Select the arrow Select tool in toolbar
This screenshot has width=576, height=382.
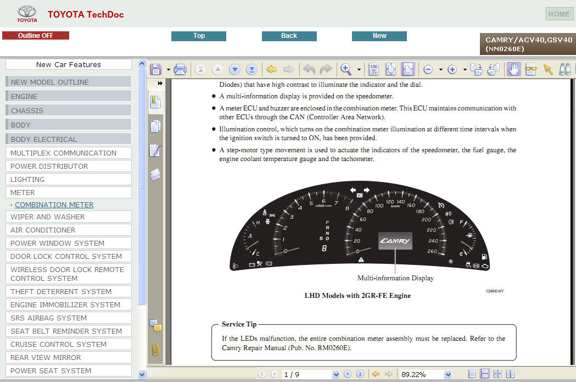[547, 69]
